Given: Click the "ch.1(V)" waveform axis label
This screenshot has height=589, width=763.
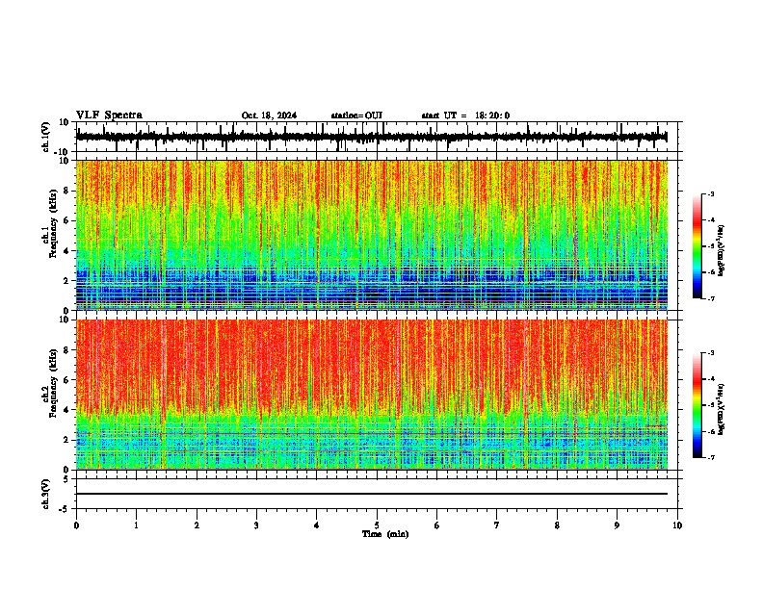Looking at the screenshot, I should [46, 137].
